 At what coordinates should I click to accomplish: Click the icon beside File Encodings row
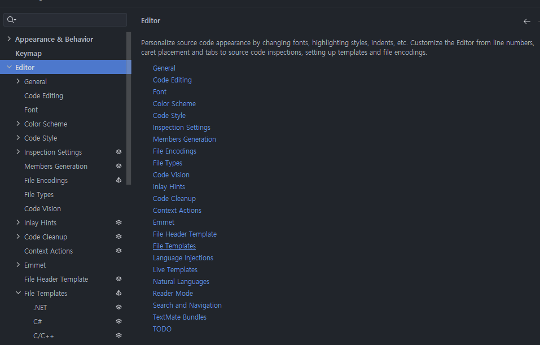119,180
